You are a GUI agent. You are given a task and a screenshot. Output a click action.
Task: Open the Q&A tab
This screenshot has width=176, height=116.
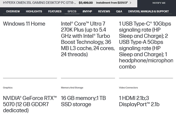pos(119,12)
